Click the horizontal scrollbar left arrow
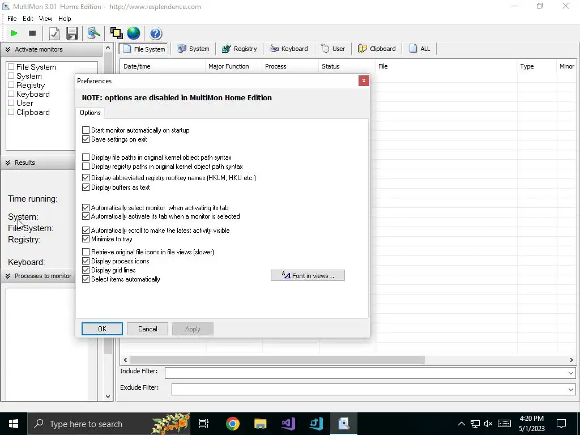The width and height of the screenshot is (580, 435). click(125, 360)
